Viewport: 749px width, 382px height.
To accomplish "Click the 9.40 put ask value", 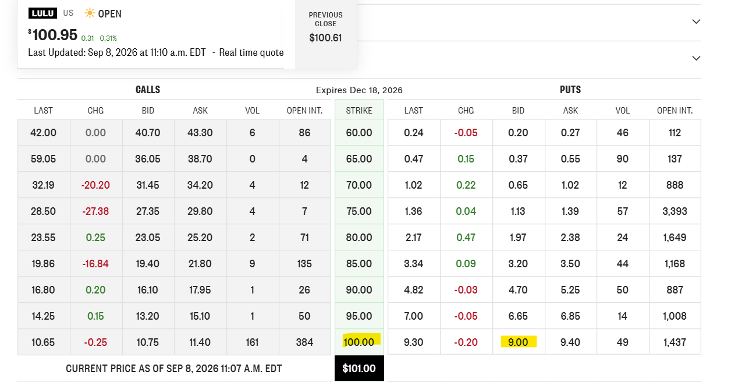I will point(570,342).
